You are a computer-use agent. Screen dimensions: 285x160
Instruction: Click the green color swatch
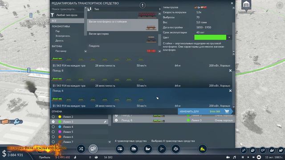[210, 37]
